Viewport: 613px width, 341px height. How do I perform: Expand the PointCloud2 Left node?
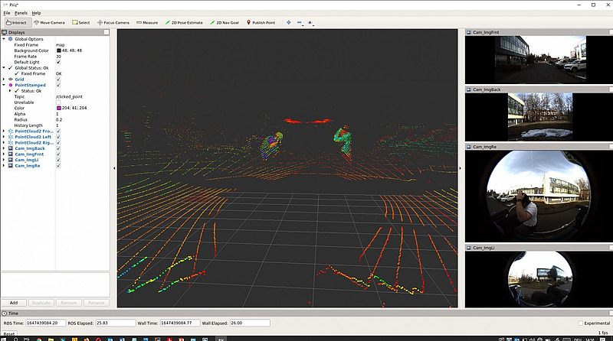pyautogui.click(x=4, y=137)
